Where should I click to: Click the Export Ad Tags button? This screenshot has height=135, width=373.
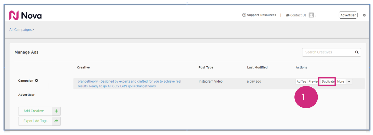[x=35, y=121]
